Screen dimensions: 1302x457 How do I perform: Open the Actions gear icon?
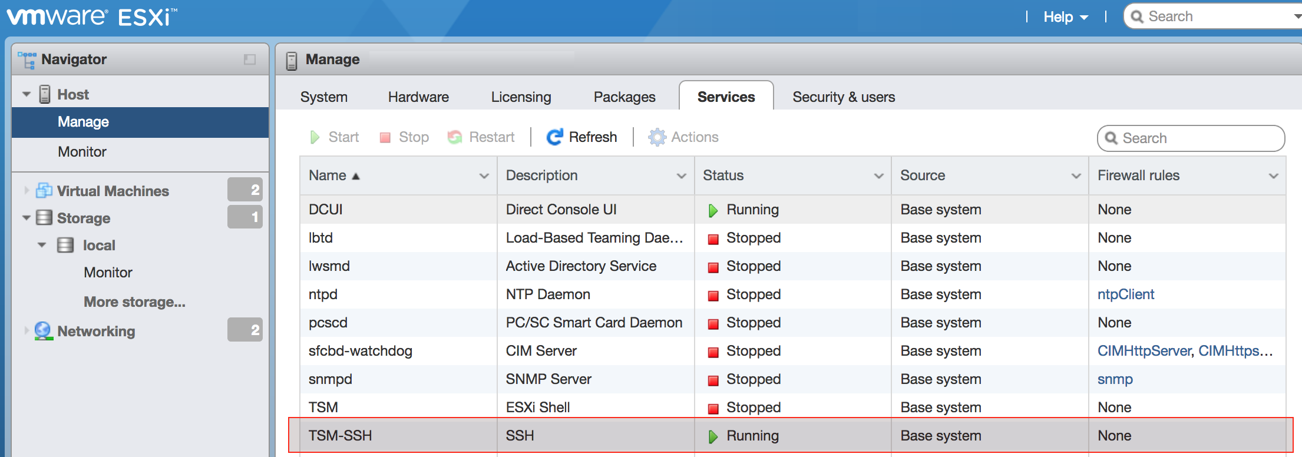pos(657,137)
